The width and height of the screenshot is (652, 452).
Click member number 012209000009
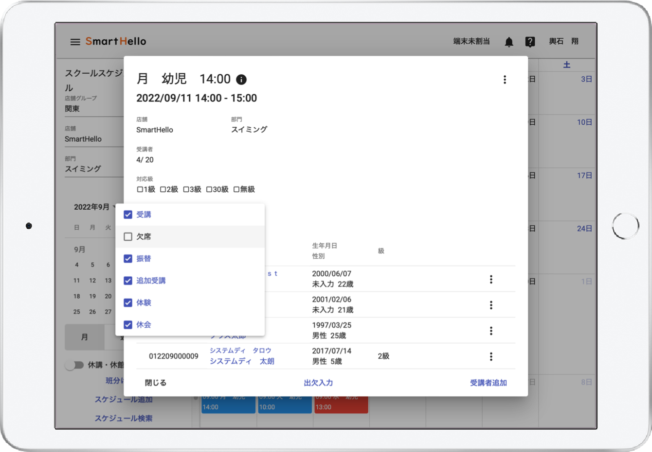pyautogui.click(x=174, y=356)
